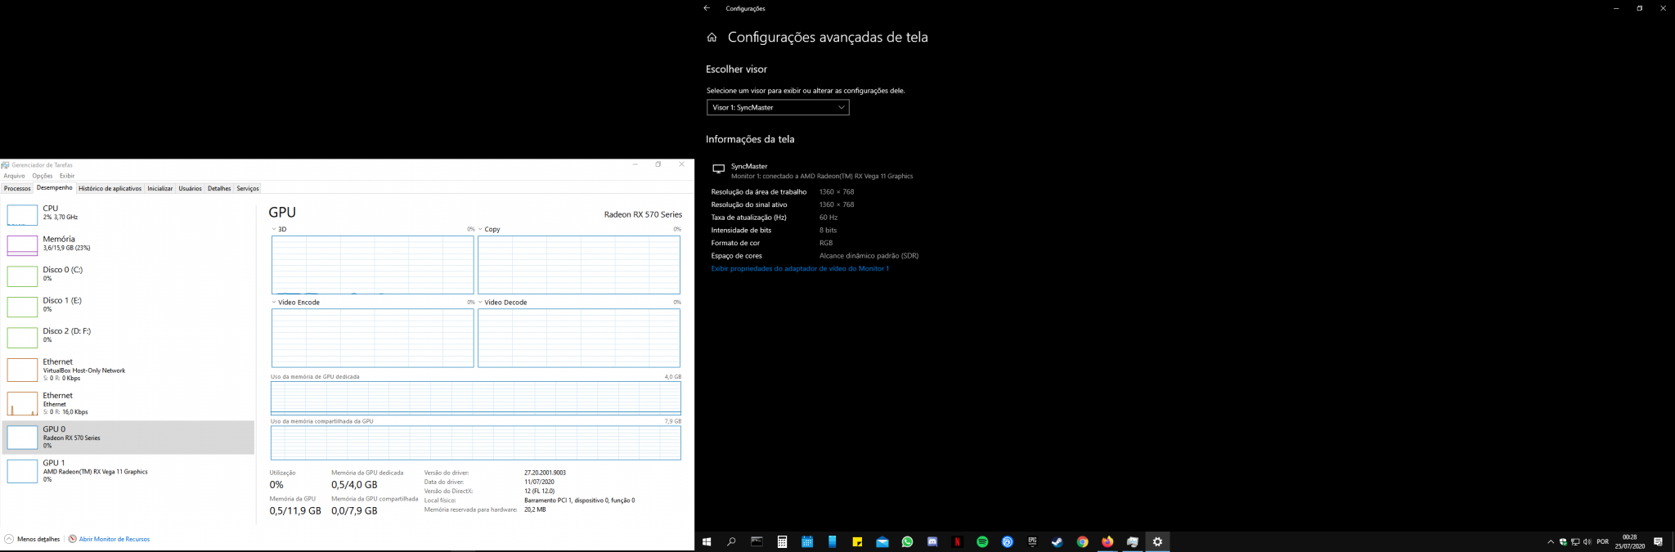Open the Arquivo menu
Viewport: 1675px width, 552px height.
14,176
